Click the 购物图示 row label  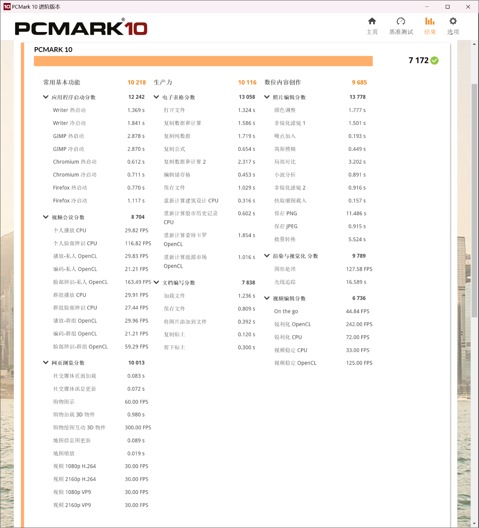[64, 402]
